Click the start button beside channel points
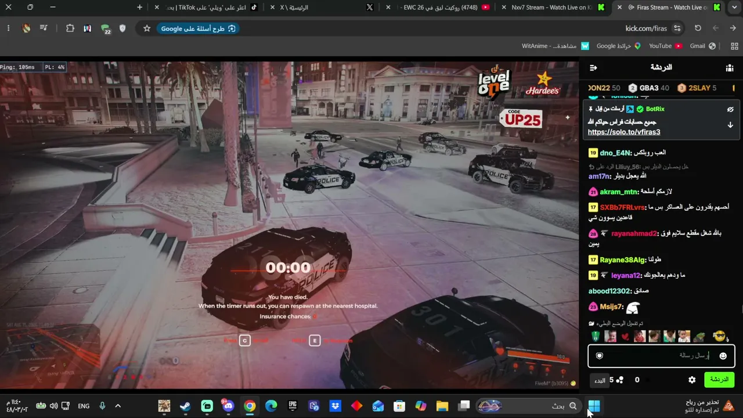743x418 pixels. (x=600, y=380)
